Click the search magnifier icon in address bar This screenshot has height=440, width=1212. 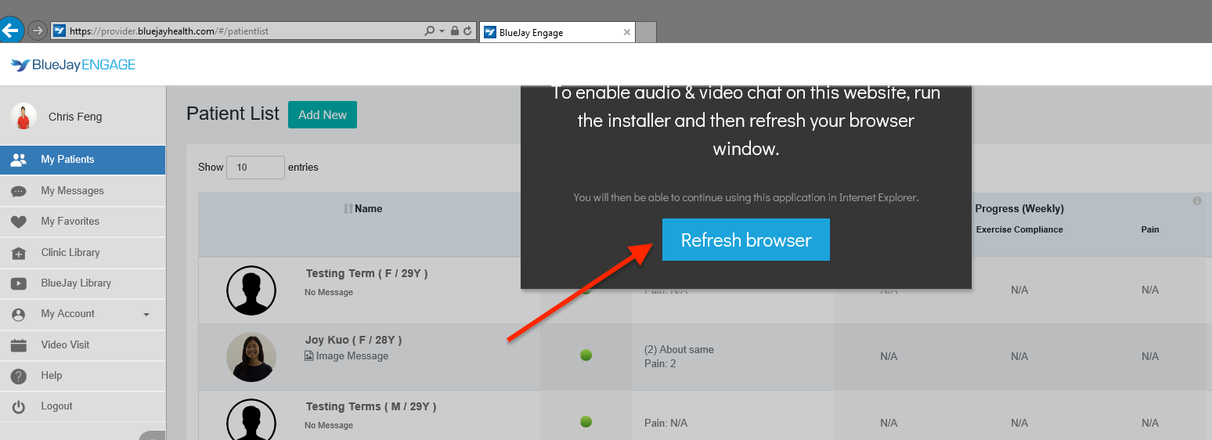(x=429, y=31)
